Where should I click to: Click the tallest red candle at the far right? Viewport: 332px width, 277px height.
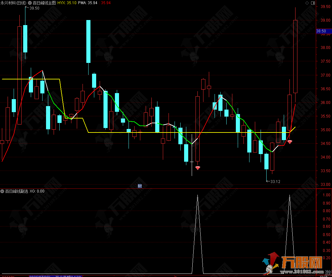click(295, 57)
